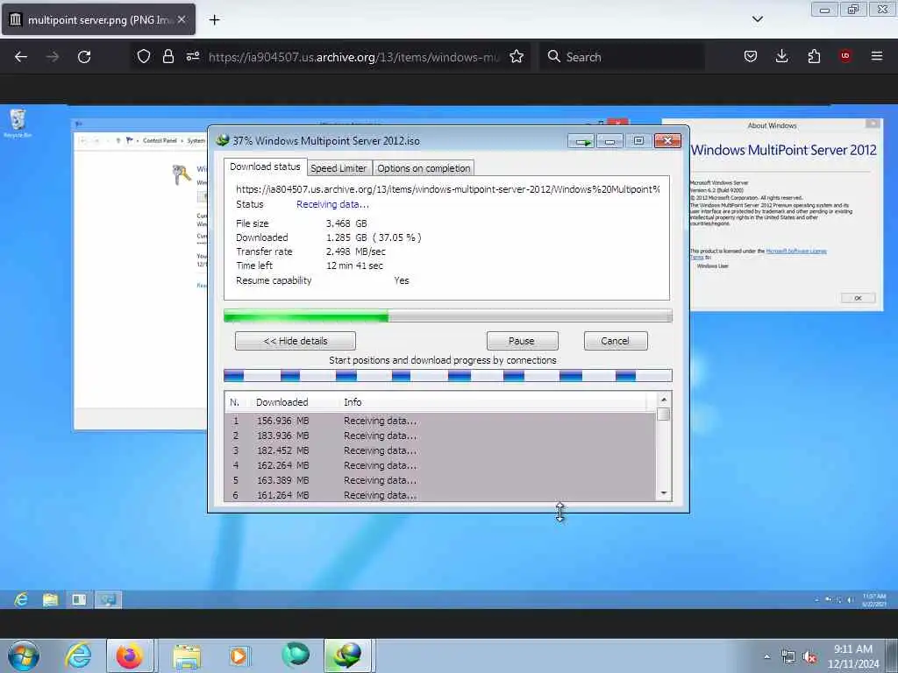Open the 9:11 AM clock calendar
The width and height of the screenshot is (898, 673).
tap(853, 656)
